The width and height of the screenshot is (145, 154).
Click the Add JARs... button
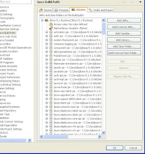point(124,20)
